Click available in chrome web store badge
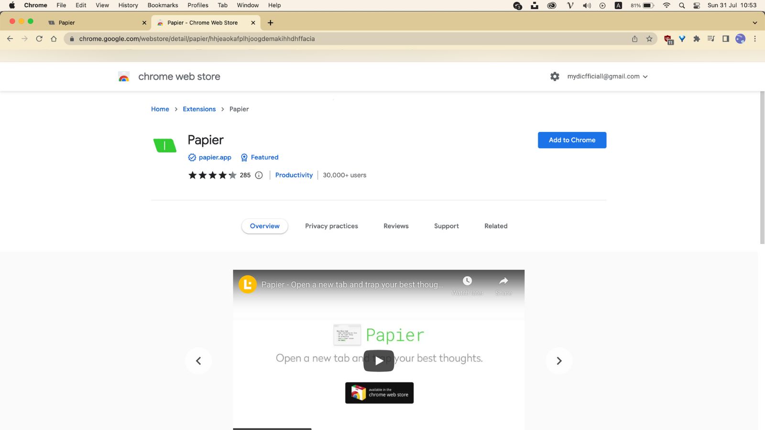Viewport: 765px width, 430px height. tap(379, 393)
